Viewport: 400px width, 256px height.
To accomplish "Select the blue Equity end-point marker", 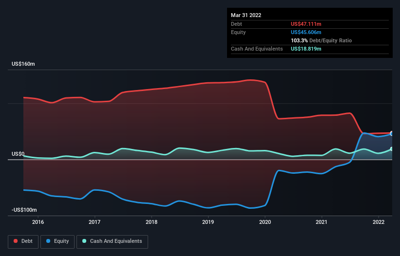I will 392,134.
